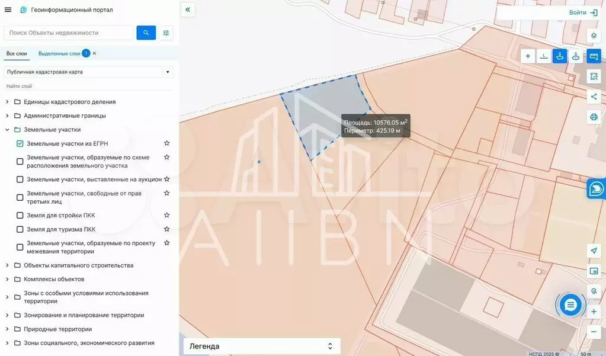Enable Земля для туризма ПКК layer

pyautogui.click(x=20, y=230)
